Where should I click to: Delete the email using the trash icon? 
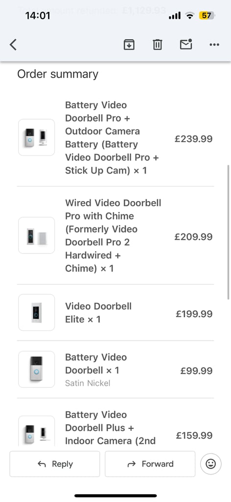[x=157, y=45]
